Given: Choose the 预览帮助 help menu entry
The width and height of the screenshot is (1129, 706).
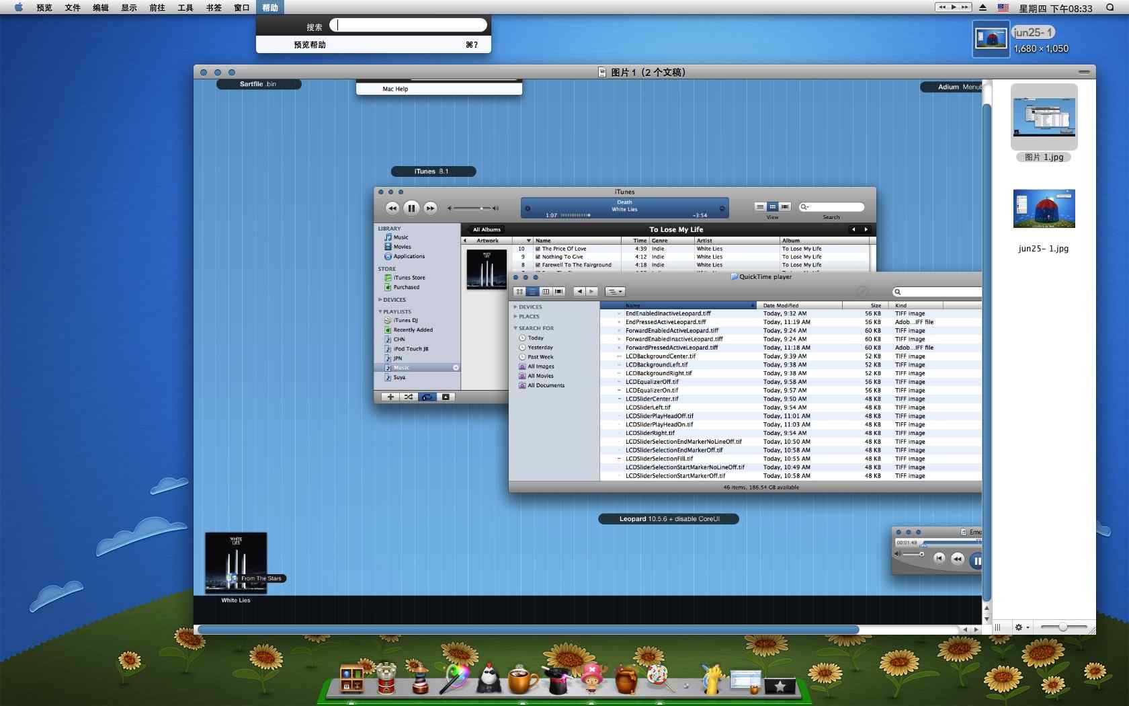Looking at the screenshot, I should [x=374, y=44].
